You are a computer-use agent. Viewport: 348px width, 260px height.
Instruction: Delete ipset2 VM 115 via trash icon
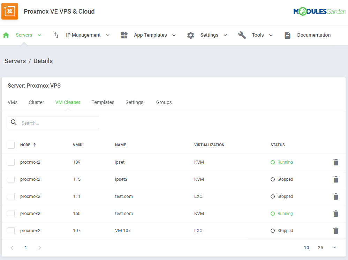click(336, 179)
